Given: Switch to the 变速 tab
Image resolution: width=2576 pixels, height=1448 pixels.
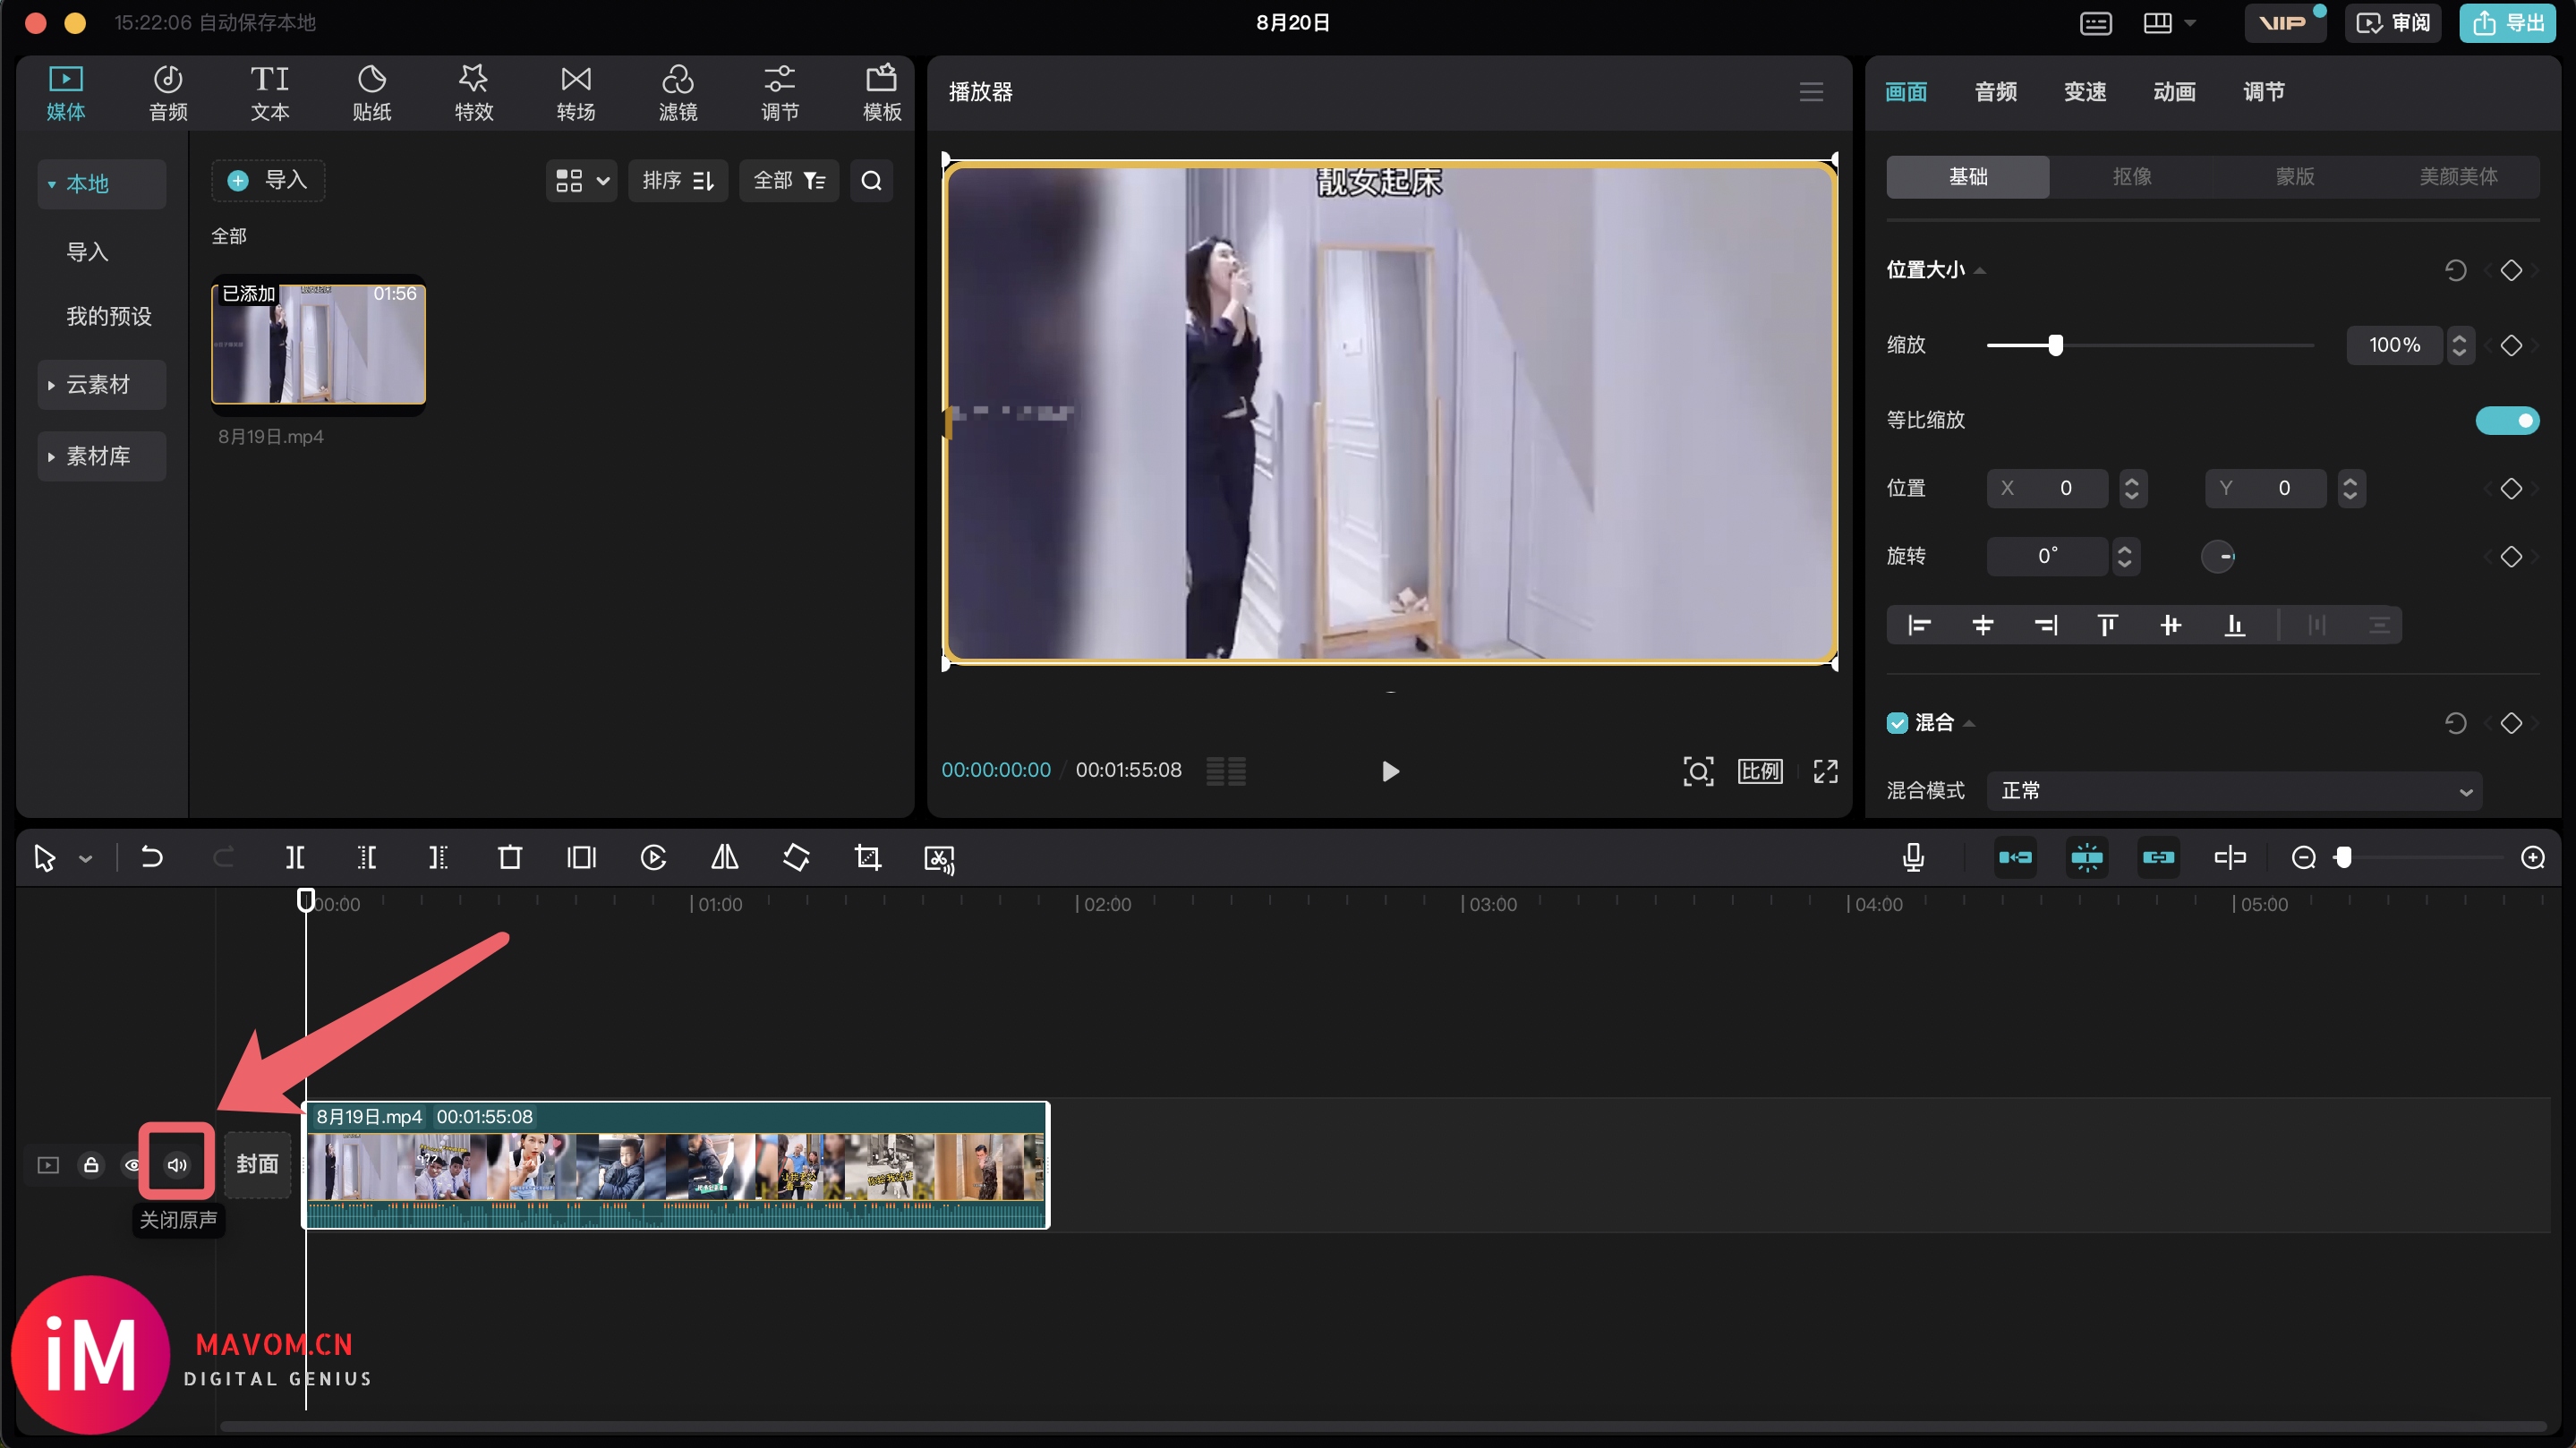Looking at the screenshot, I should coord(2085,92).
